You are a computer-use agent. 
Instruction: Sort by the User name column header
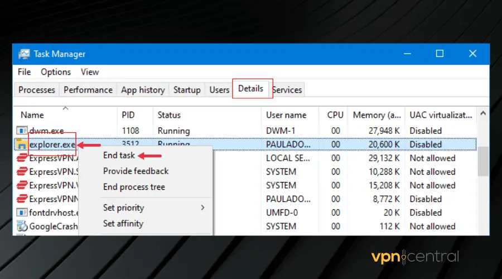pyautogui.click(x=289, y=115)
